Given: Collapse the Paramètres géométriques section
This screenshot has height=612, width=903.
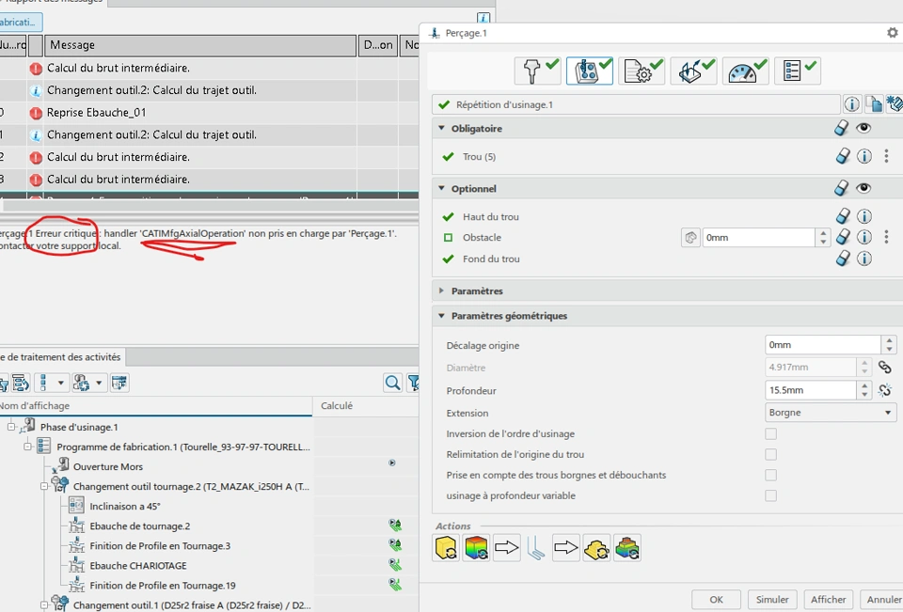Looking at the screenshot, I should 442,316.
